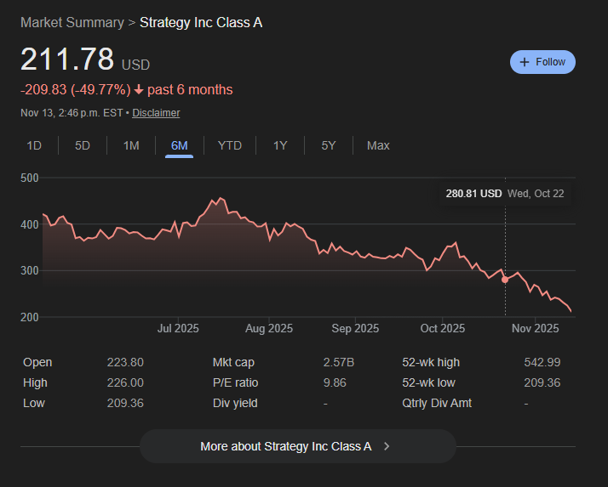Show the 1M chart range
This screenshot has height=487, width=608.
tap(131, 145)
